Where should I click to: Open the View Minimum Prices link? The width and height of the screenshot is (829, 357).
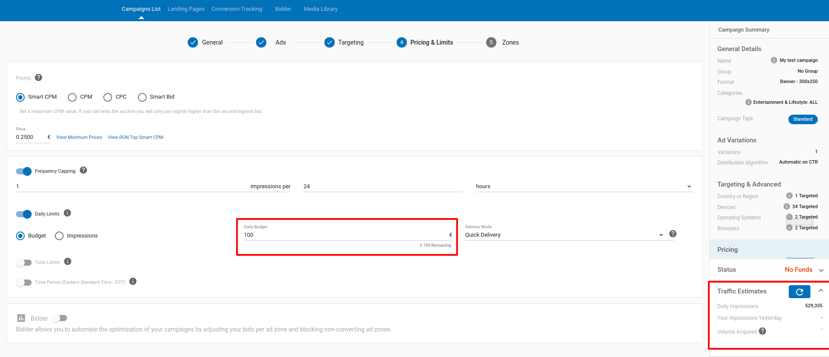click(79, 137)
